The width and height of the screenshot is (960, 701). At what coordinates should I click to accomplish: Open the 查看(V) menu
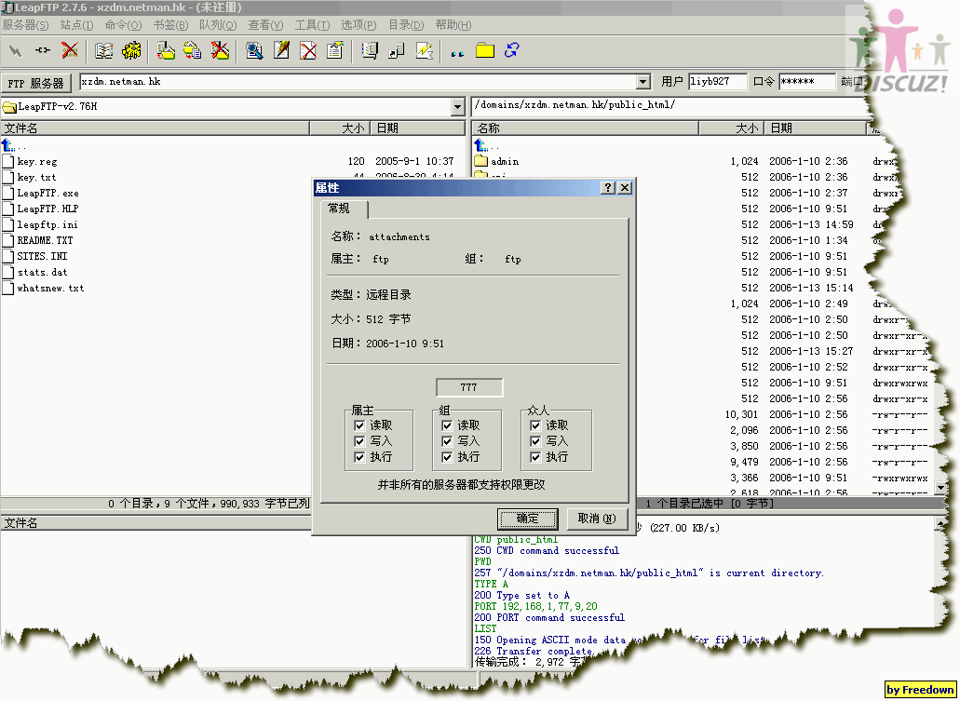tap(265, 25)
